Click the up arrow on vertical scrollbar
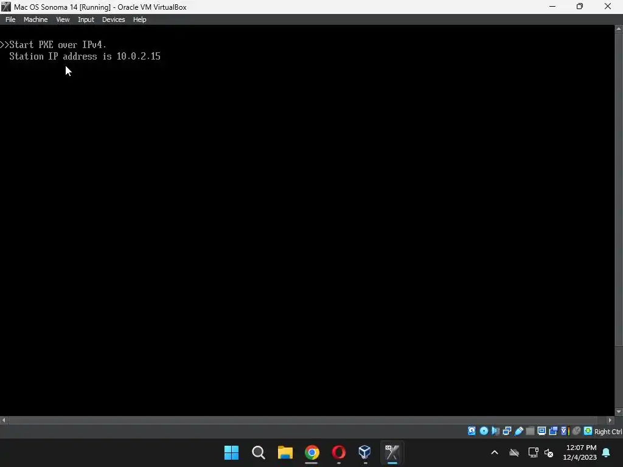This screenshot has height=467, width=623. pyautogui.click(x=619, y=29)
